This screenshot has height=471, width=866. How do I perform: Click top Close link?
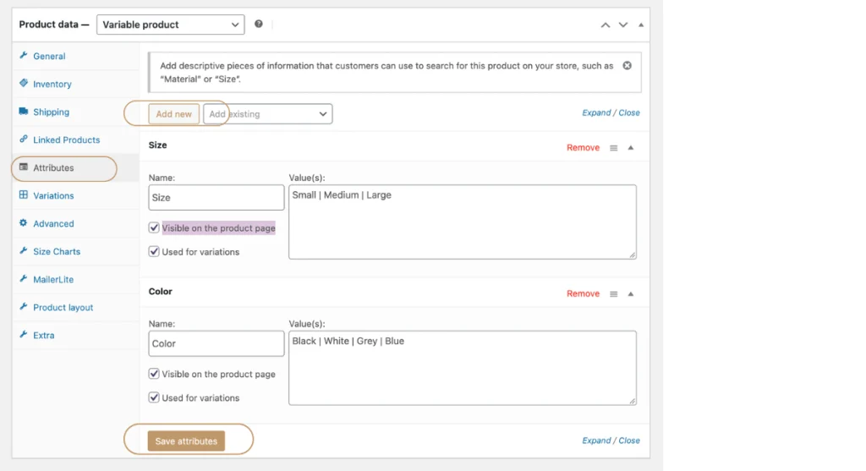(629, 112)
